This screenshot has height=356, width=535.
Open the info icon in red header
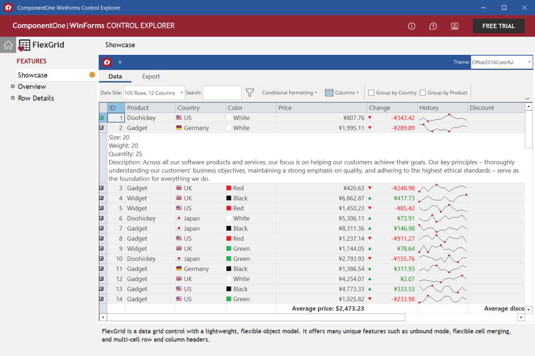click(x=412, y=26)
